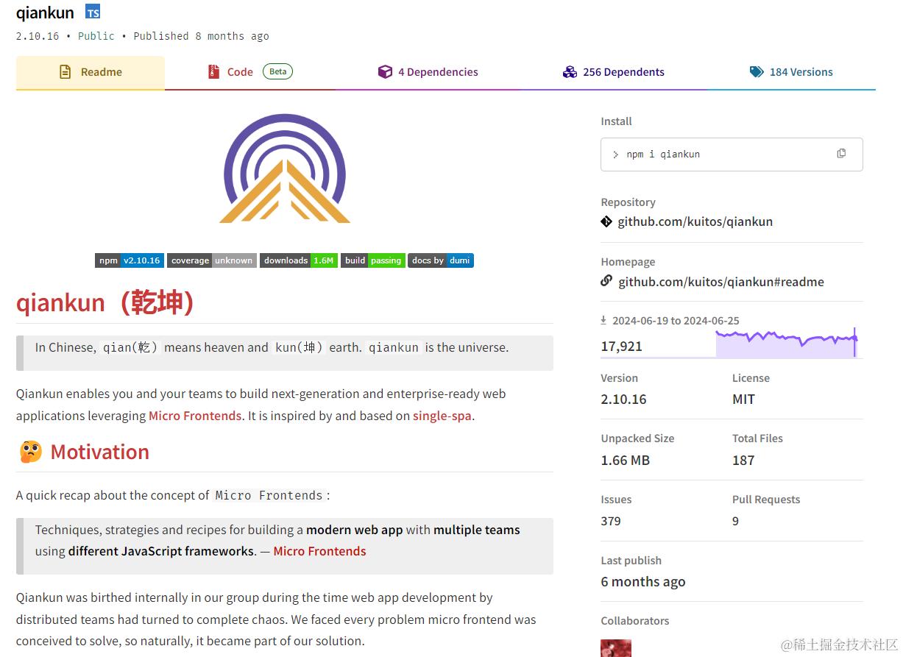Click the weekly downloads sparkline chart

pyautogui.click(x=787, y=343)
